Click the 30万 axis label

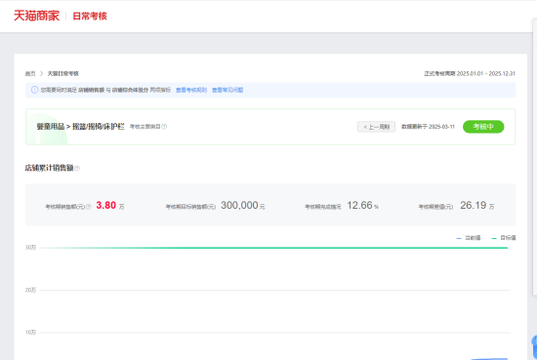(30, 248)
